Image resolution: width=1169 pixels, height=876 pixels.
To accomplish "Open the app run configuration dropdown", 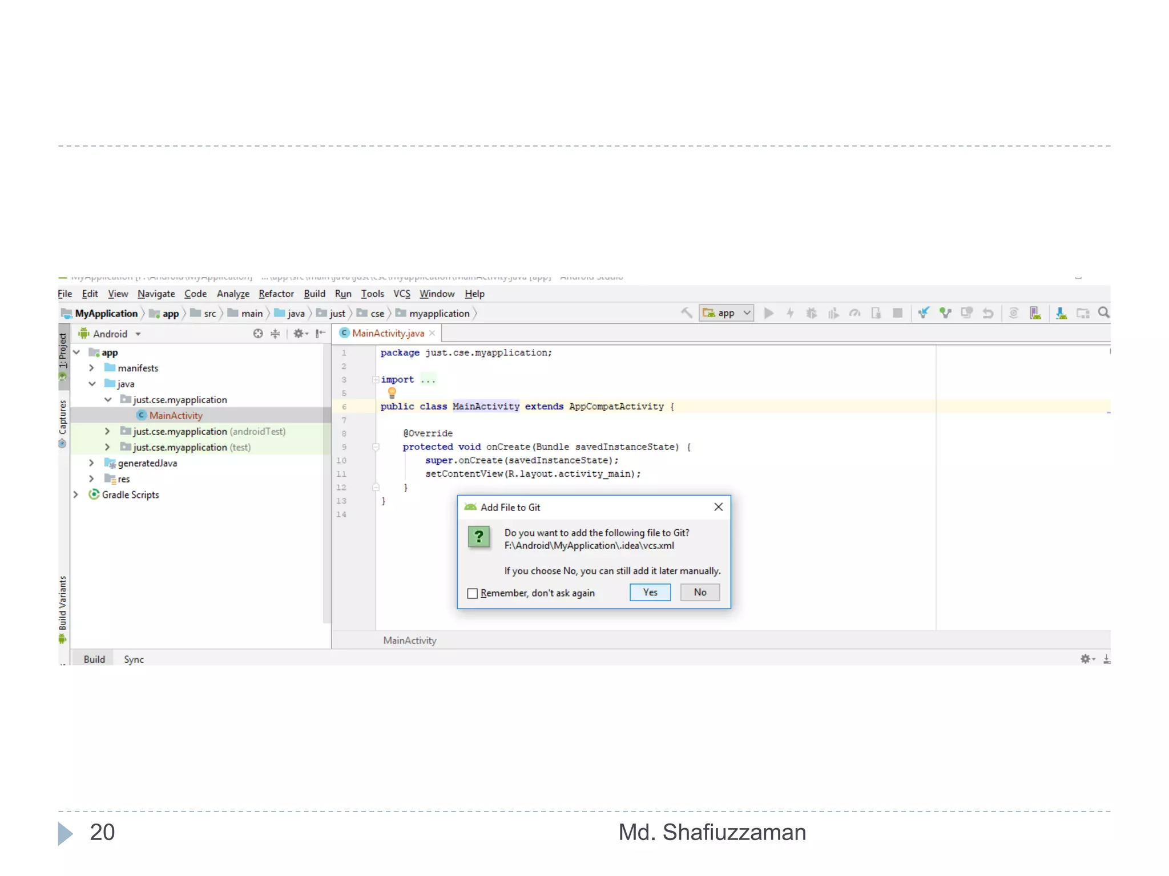I will [x=726, y=313].
